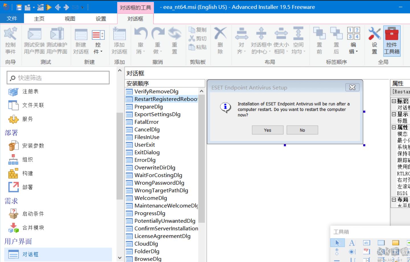Open the 控制事件 wizard tool

(11, 41)
